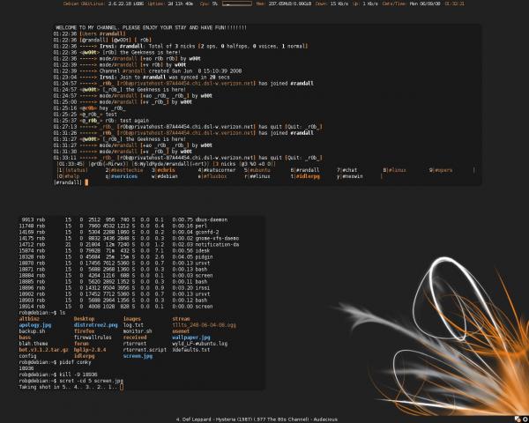
Task: Click the 'pidof conky' command line
Action: point(55,362)
